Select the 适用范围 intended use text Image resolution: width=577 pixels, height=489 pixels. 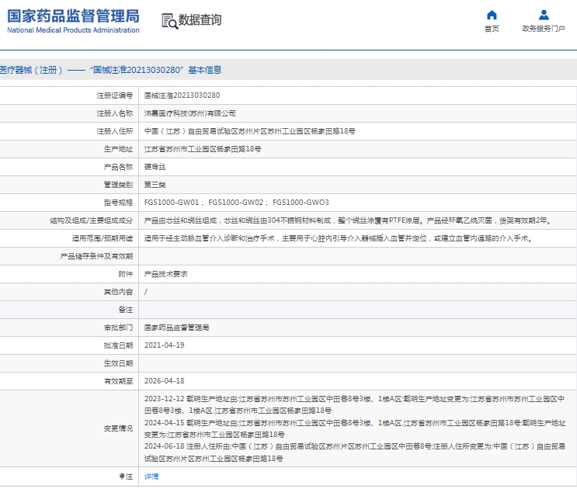coord(338,238)
